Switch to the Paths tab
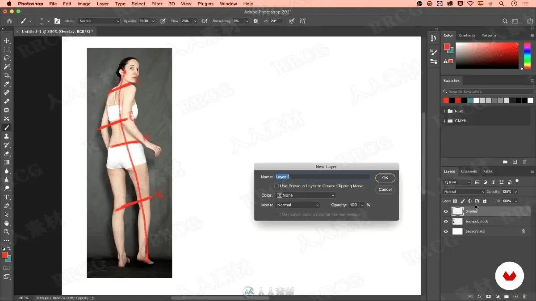 (x=488, y=171)
